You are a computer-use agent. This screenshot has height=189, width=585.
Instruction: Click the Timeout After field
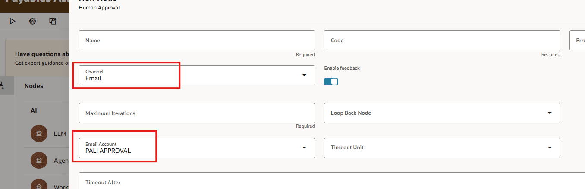332,181
